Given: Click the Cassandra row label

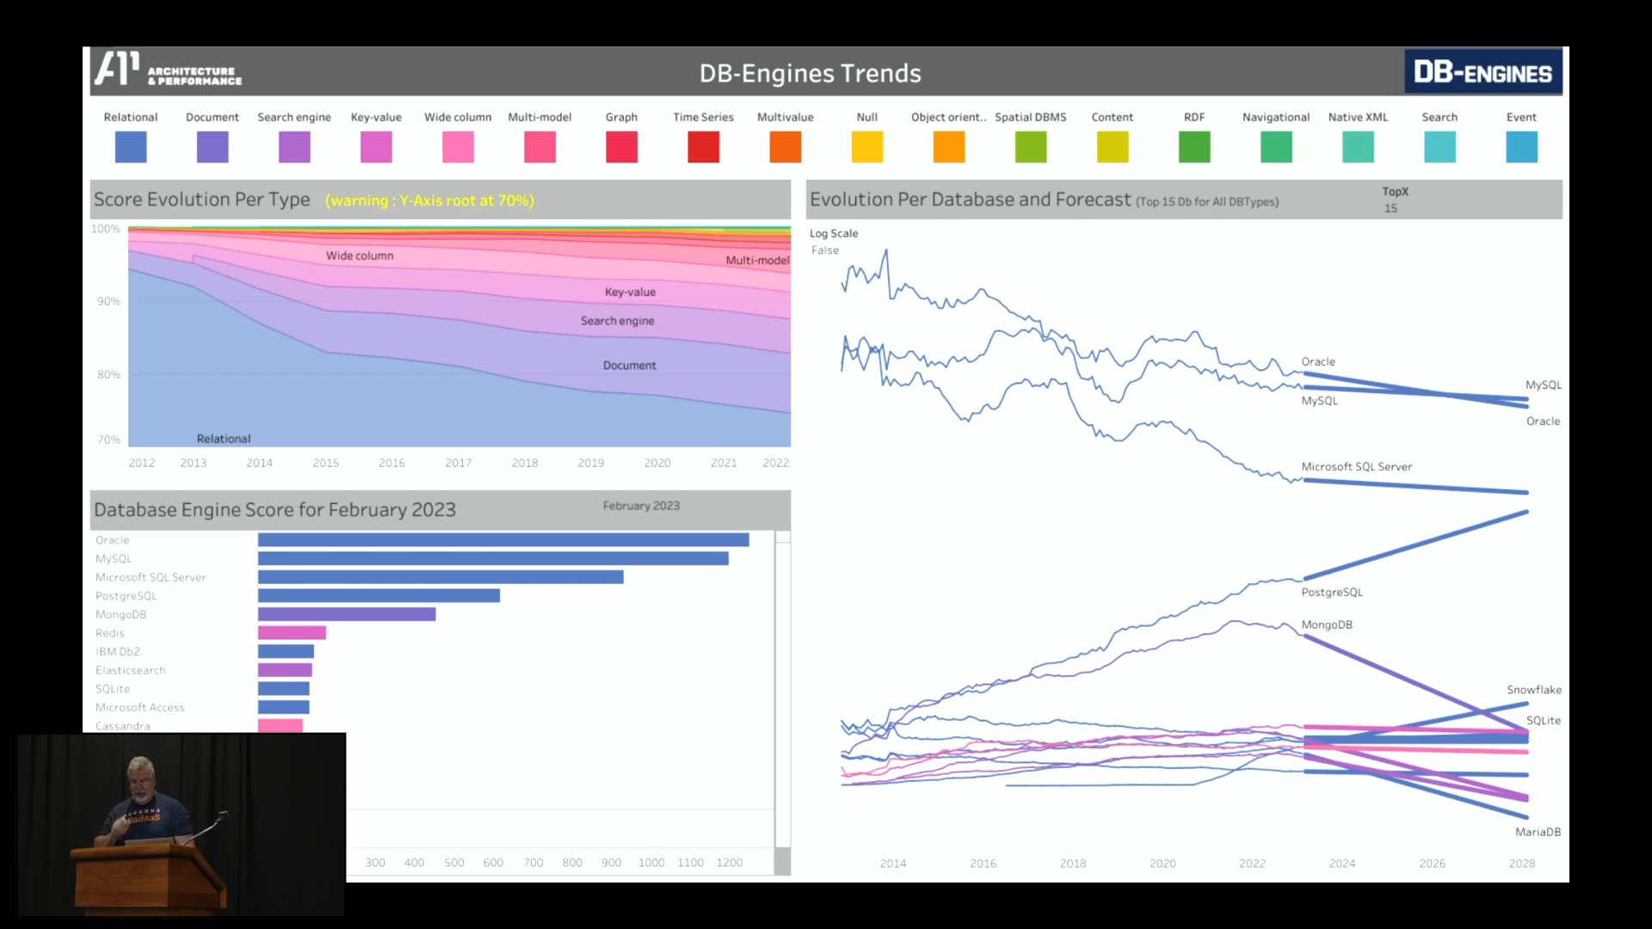Looking at the screenshot, I should [x=123, y=726].
